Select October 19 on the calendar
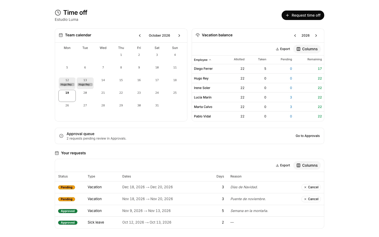Viewport: 379px width, 237px height. (67, 96)
